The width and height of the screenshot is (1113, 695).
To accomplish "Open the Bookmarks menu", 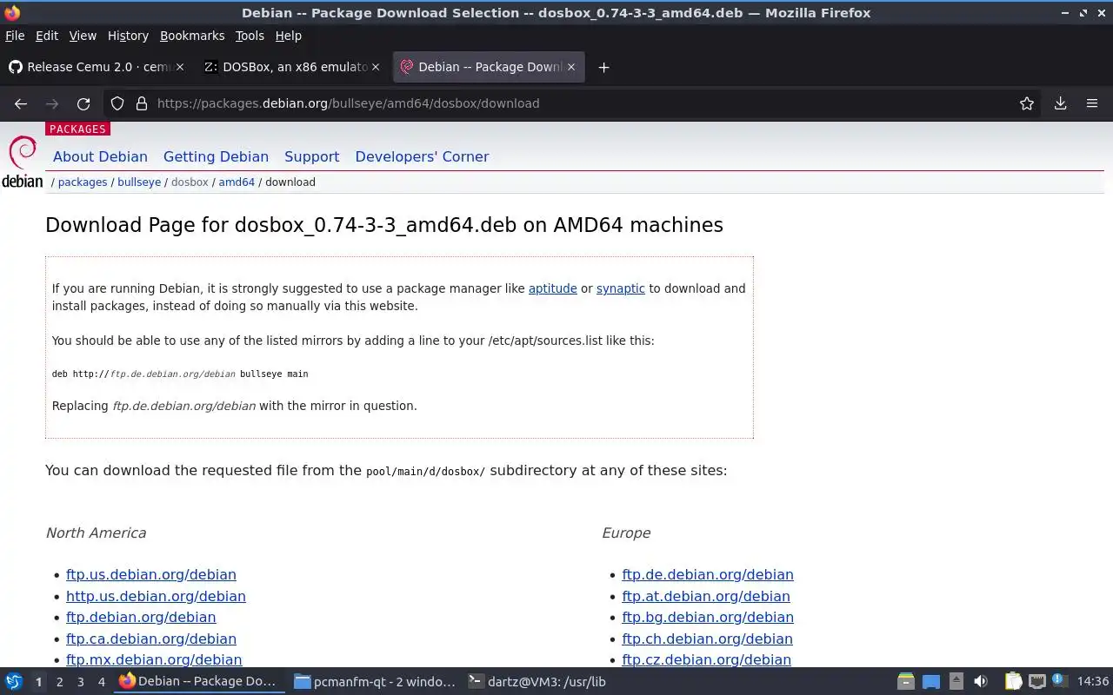I will tap(192, 36).
